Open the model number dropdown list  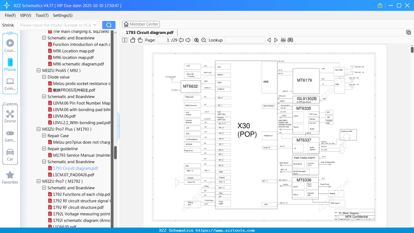click(x=95, y=25)
